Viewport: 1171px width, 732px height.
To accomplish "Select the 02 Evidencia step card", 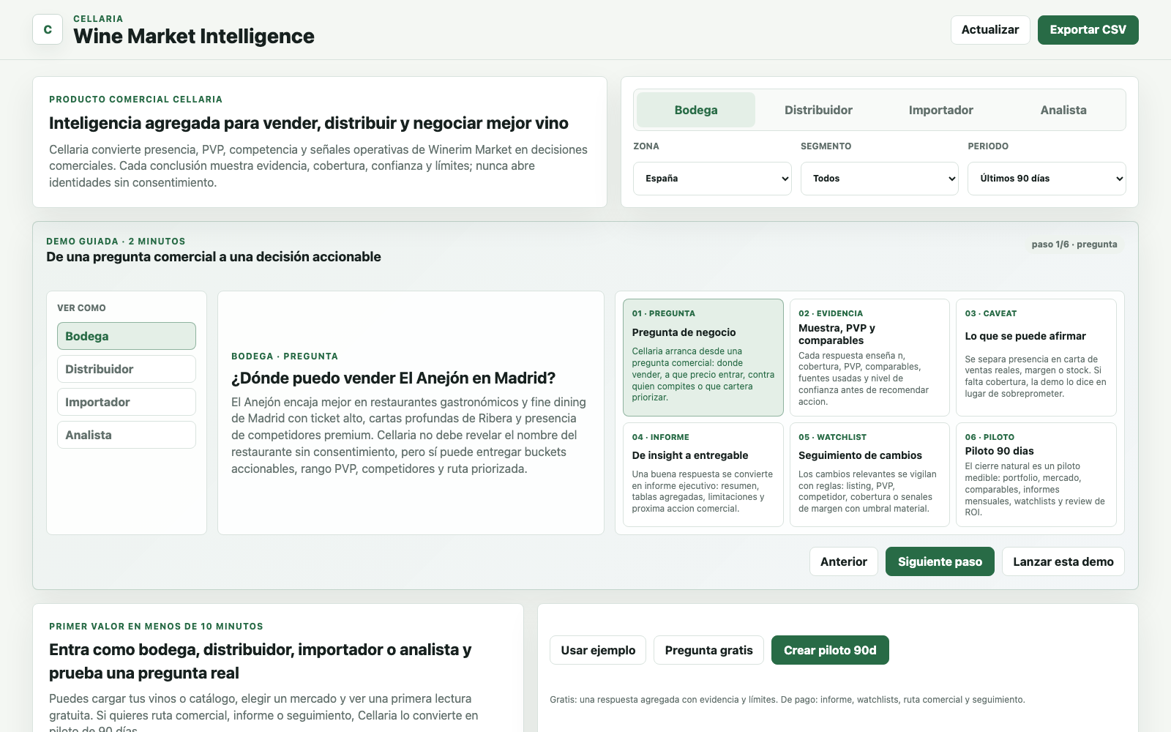I will click(869, 357).
